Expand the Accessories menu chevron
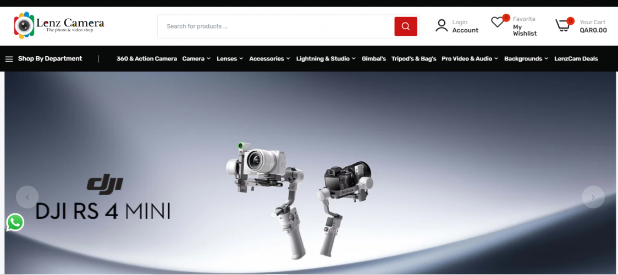 [x=288, y=59]
